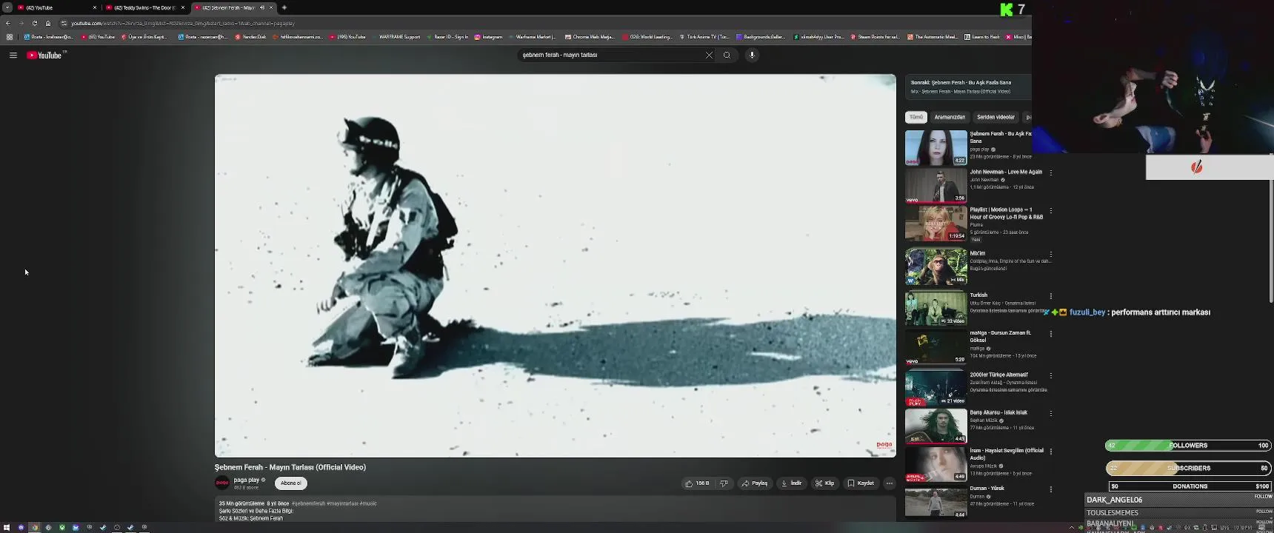The width and height of the screenshot is (1274, 533).
Task: Select the Aramanızdan filter chip
Action: tap(950, 117)
